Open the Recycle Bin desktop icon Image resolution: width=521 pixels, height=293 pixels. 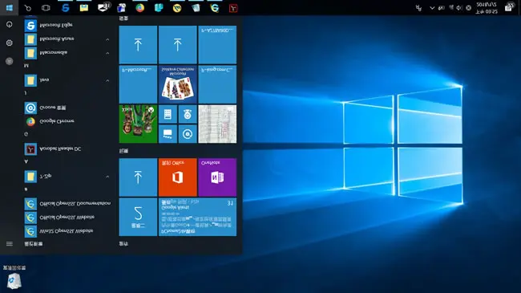14,278
